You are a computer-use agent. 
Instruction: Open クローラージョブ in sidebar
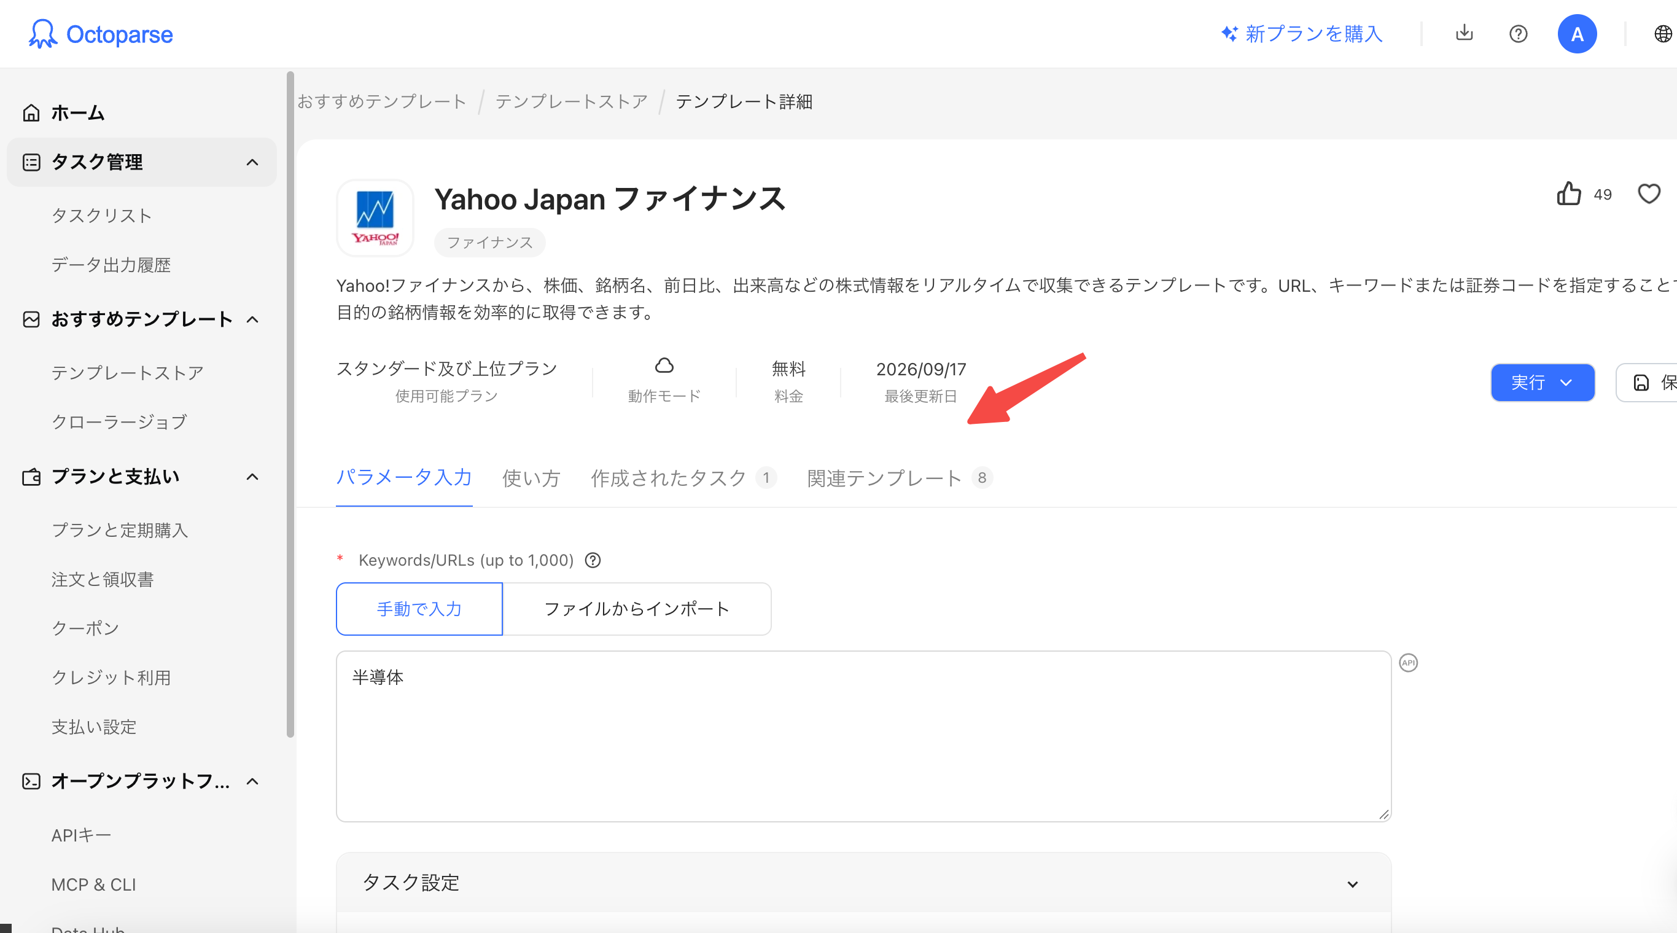point(119,422)
